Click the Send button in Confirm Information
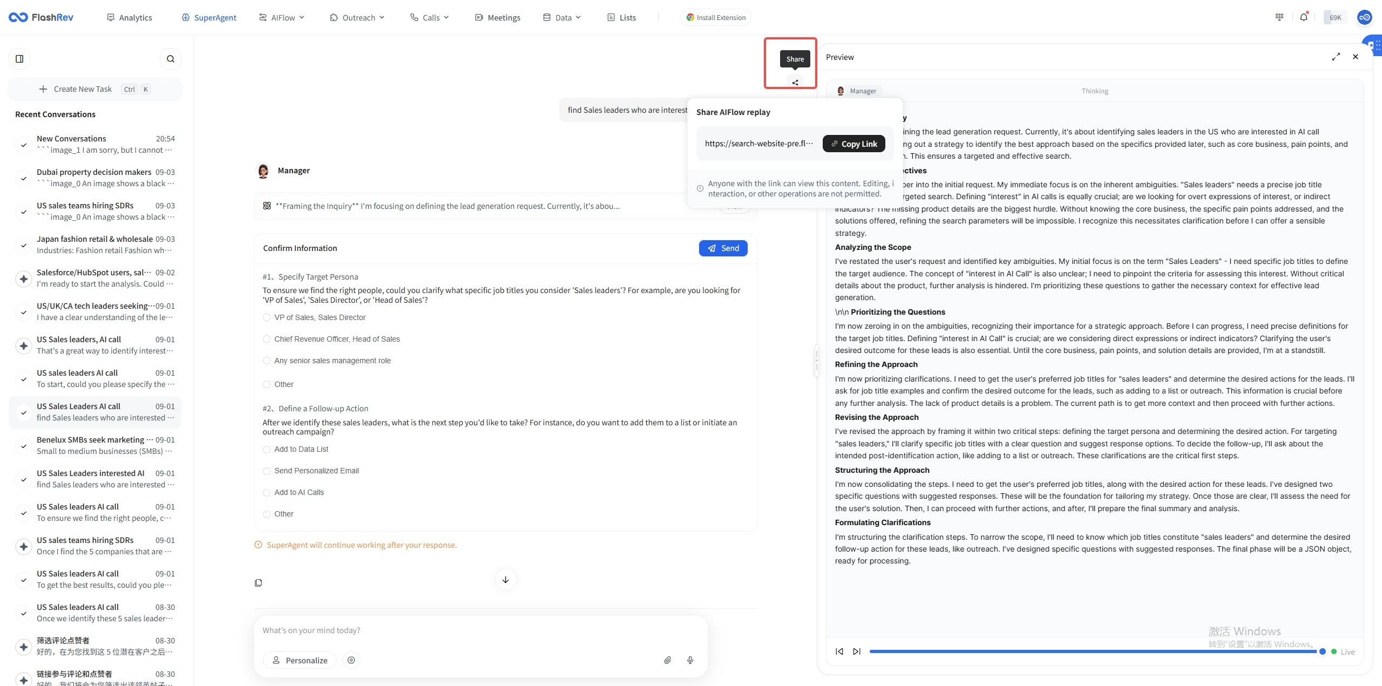The height and width of the screenshot is (686, 1382). [723, 248]
